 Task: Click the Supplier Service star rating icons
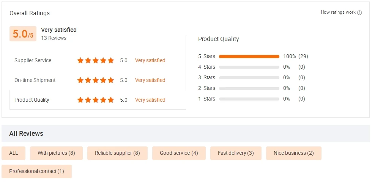coord(96,60)
